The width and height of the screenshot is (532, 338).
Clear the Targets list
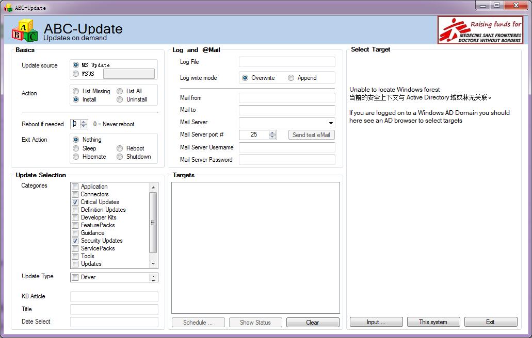[x=313, y=323]
